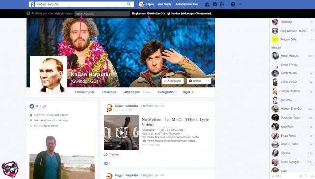The image size is (315, 179).
Task: Click the chat search Ara field
Action: pos(284,176)
